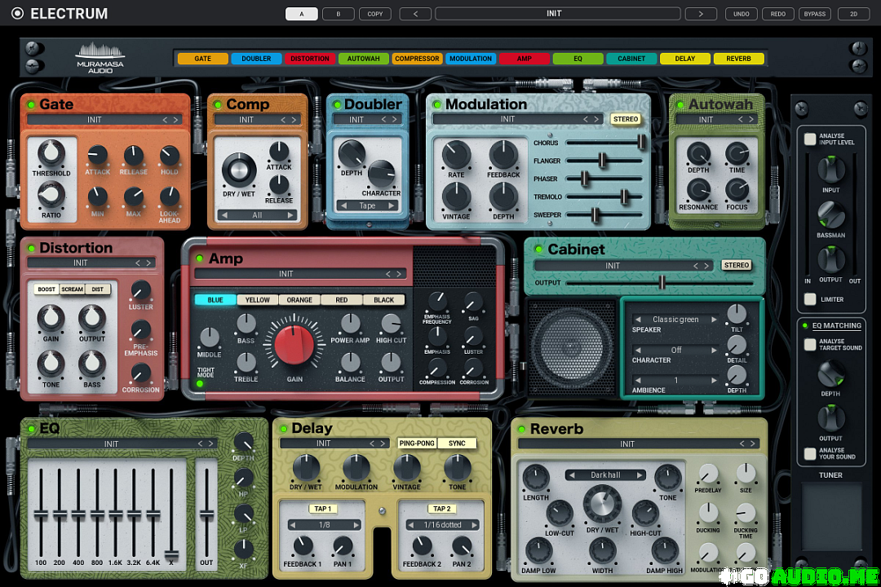Enable the Limiter checkbox
Image resolution: width=881 pixels, height=587 pixels.
[810, 299]
